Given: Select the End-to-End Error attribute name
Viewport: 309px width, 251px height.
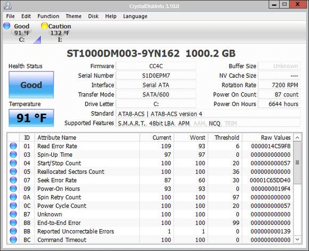Looking at the screenshot, I should pyautogui.click(x=59, y=223).
